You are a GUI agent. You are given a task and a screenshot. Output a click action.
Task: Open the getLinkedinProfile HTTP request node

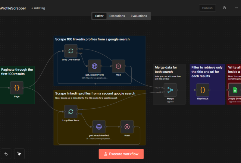click(95, 66)
